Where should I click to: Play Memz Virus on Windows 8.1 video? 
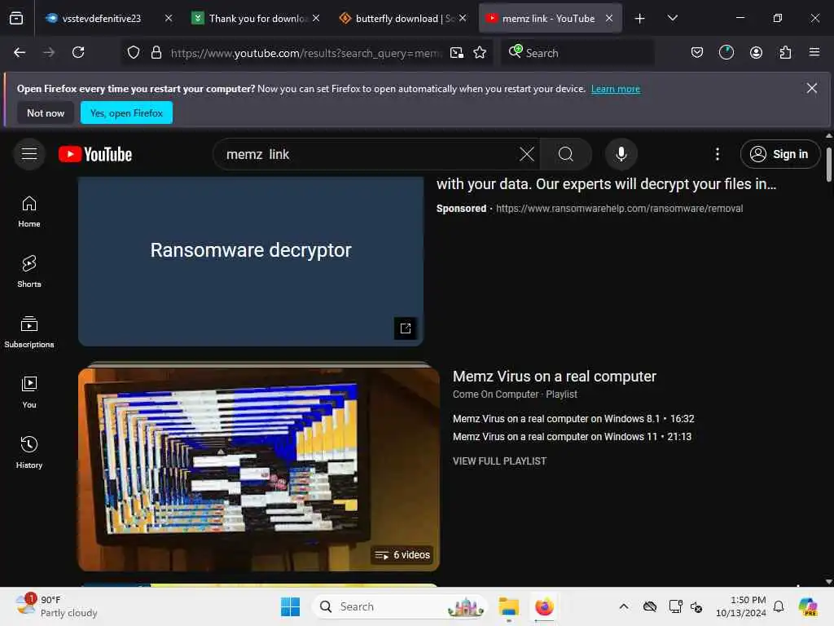coord(573,419)
